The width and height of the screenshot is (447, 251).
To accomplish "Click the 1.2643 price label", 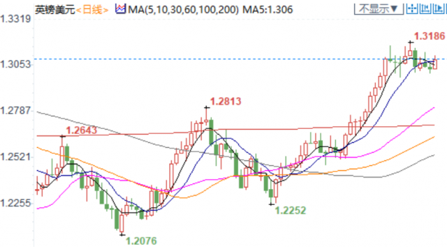I will pyautogui.click(x=82, y=130).
